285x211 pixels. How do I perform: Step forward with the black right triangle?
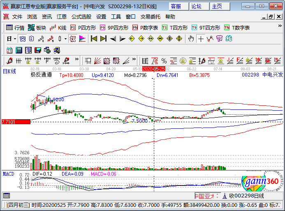(x=122, y=39)
